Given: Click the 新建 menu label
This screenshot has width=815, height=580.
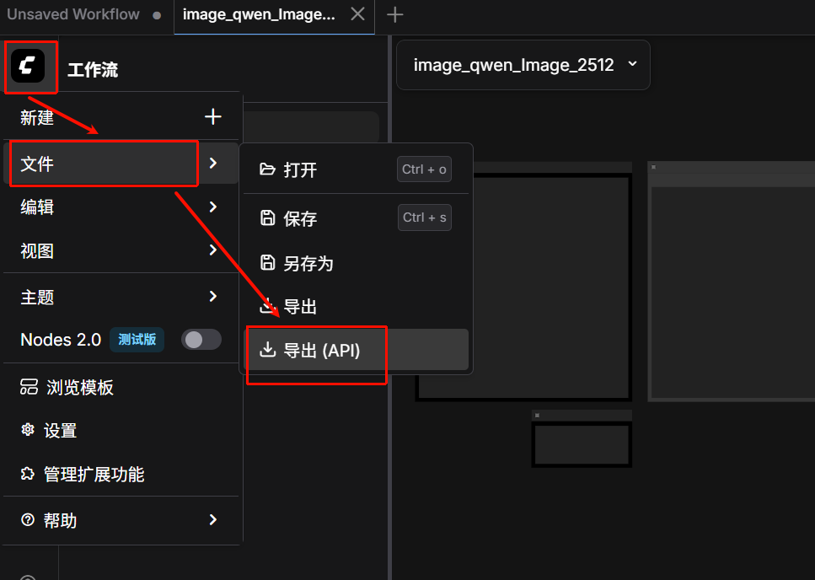Looking at the screenshot, I should (37, 117).
